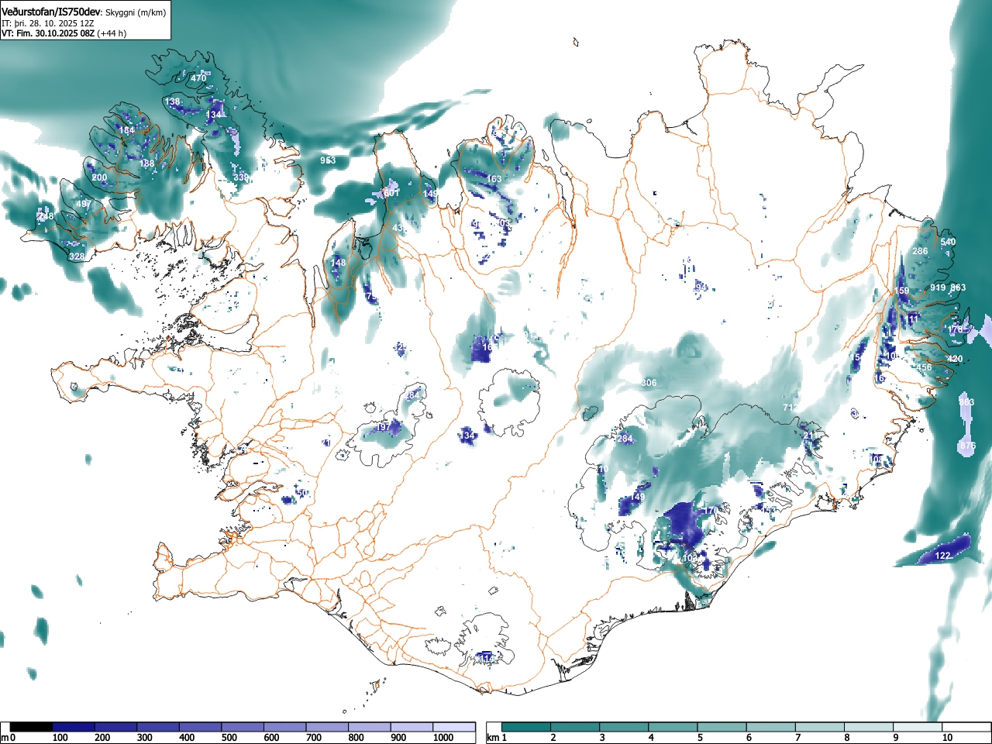Screen dimensions: 992x744
Task: Click the title 'Veðurstofan/IS750dev'
Action: click(x=51, y=12)
